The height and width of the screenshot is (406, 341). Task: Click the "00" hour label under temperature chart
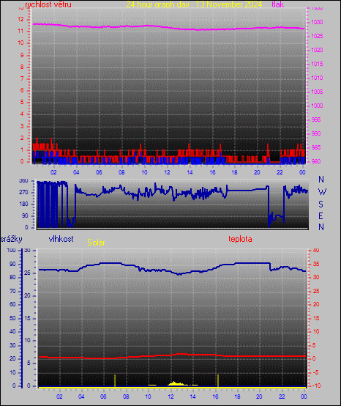click(304, 396)
